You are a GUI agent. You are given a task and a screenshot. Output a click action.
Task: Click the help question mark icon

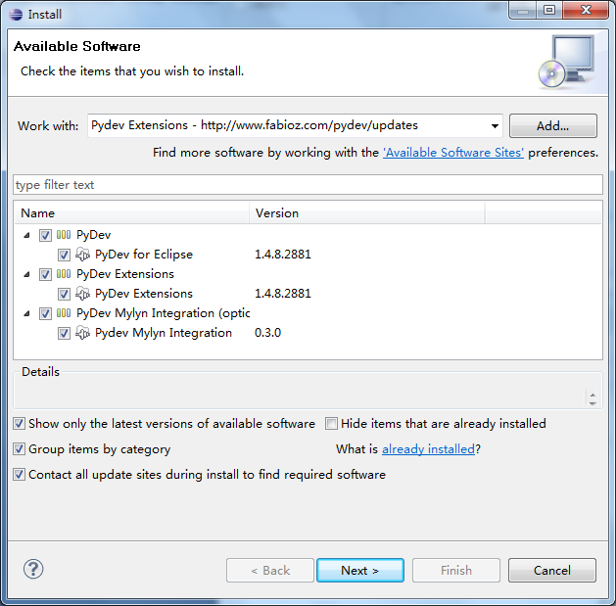[33, 569]
